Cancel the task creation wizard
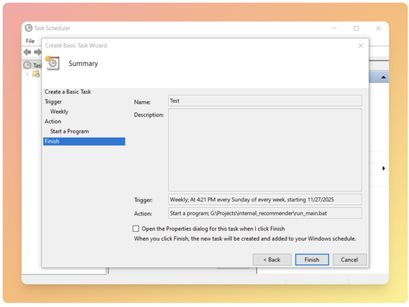The width and height of the screenshot is (409, 307). [349, 260]
